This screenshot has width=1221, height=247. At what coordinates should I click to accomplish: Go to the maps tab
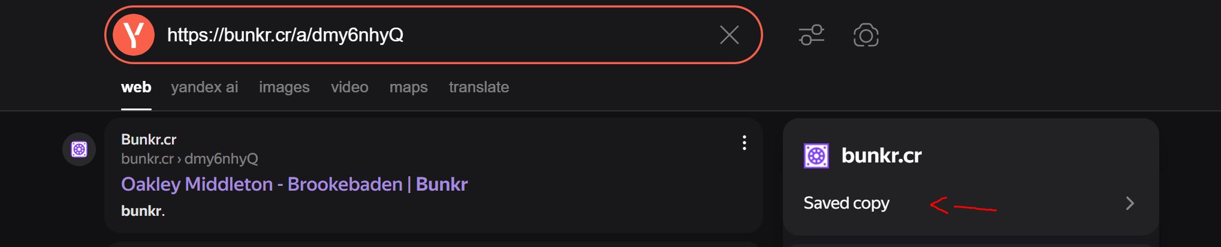408,88
